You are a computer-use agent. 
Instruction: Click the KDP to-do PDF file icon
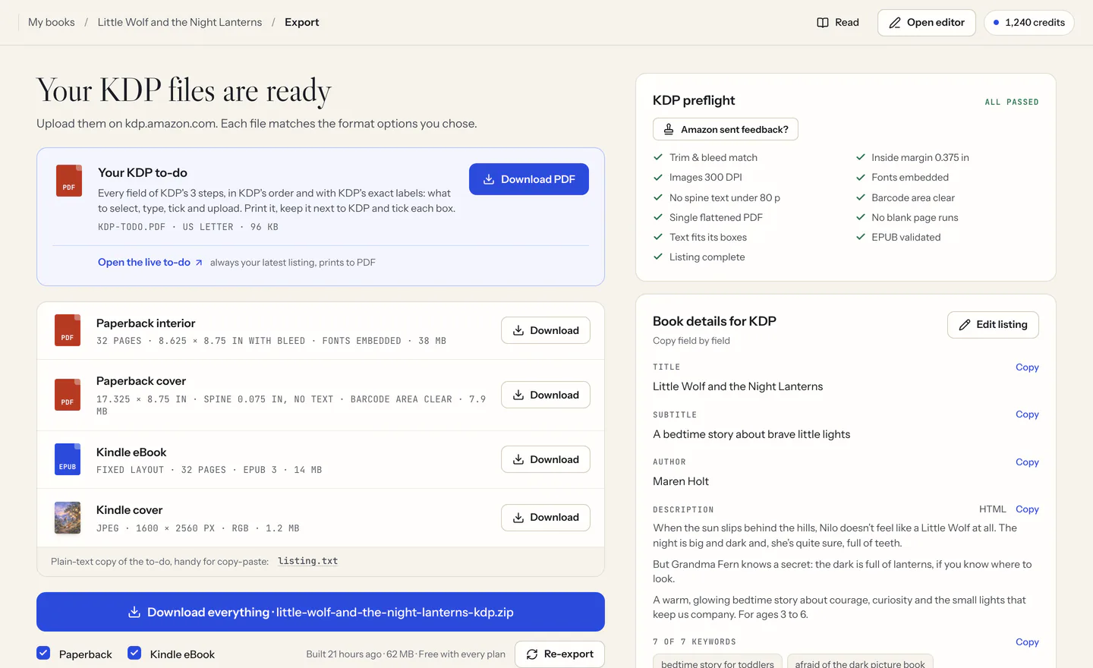[69, 181]
